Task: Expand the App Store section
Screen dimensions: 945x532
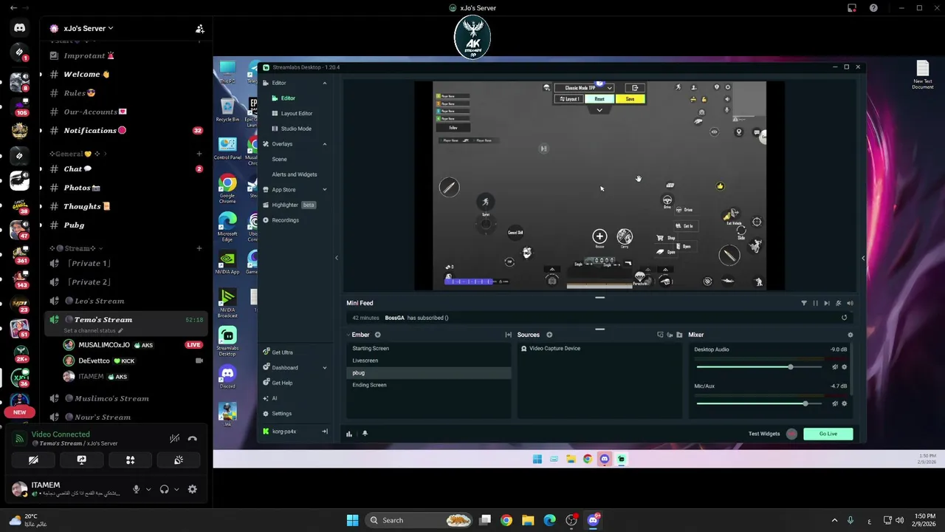Action: point(324,190)
